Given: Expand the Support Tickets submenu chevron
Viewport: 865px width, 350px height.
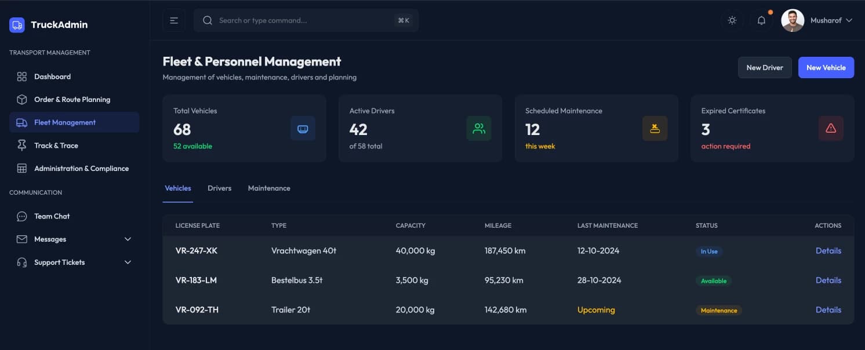Looking at the screenshot, I should pyautogui.click(x=128, y=262).
